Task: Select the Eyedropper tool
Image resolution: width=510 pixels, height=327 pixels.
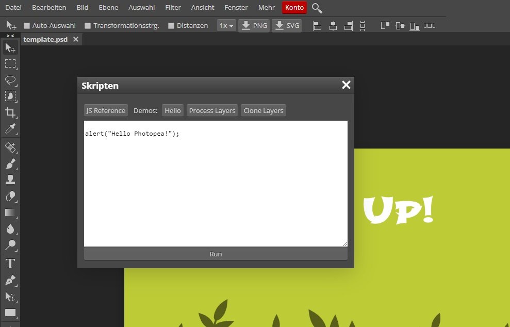Action: [x=10, y=129]
